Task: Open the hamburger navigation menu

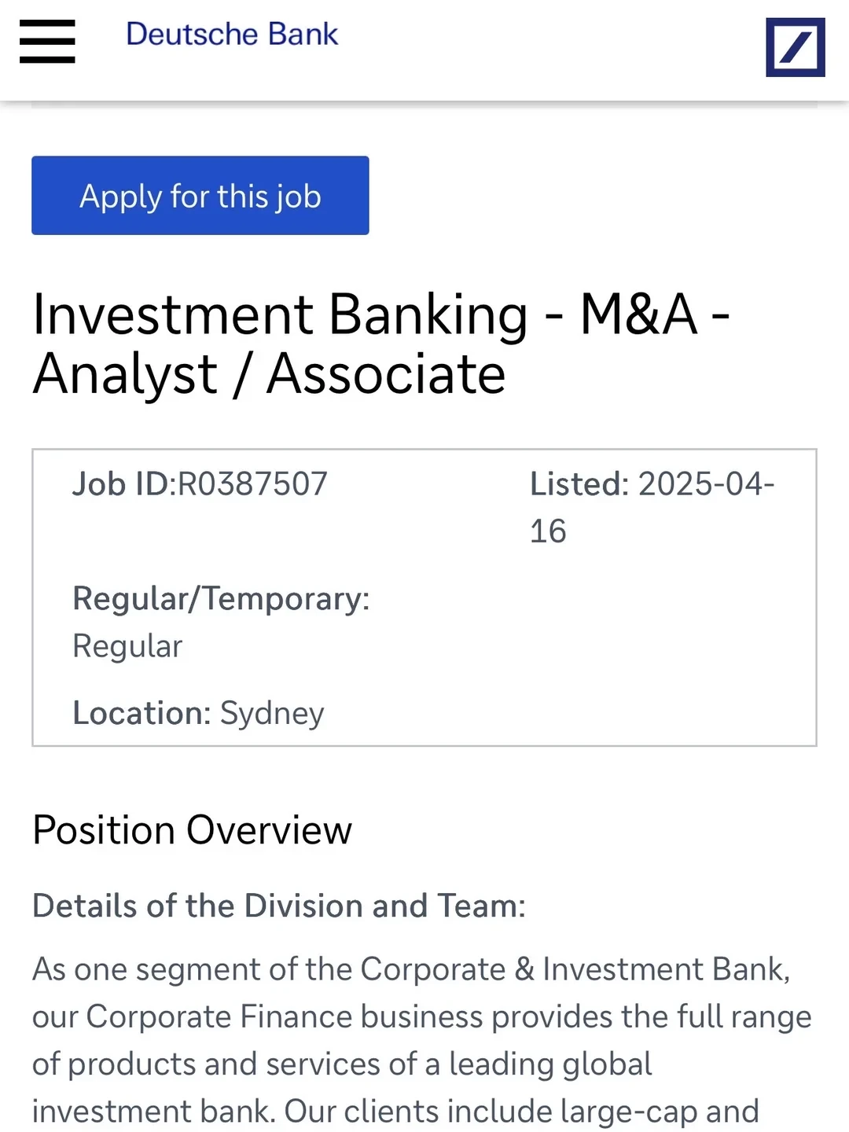Action: coord(47,42)
